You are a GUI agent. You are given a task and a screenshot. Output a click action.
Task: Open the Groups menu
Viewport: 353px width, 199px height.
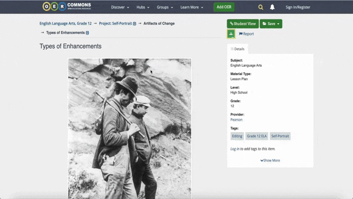pyautogui.click(x=165, y=7)
